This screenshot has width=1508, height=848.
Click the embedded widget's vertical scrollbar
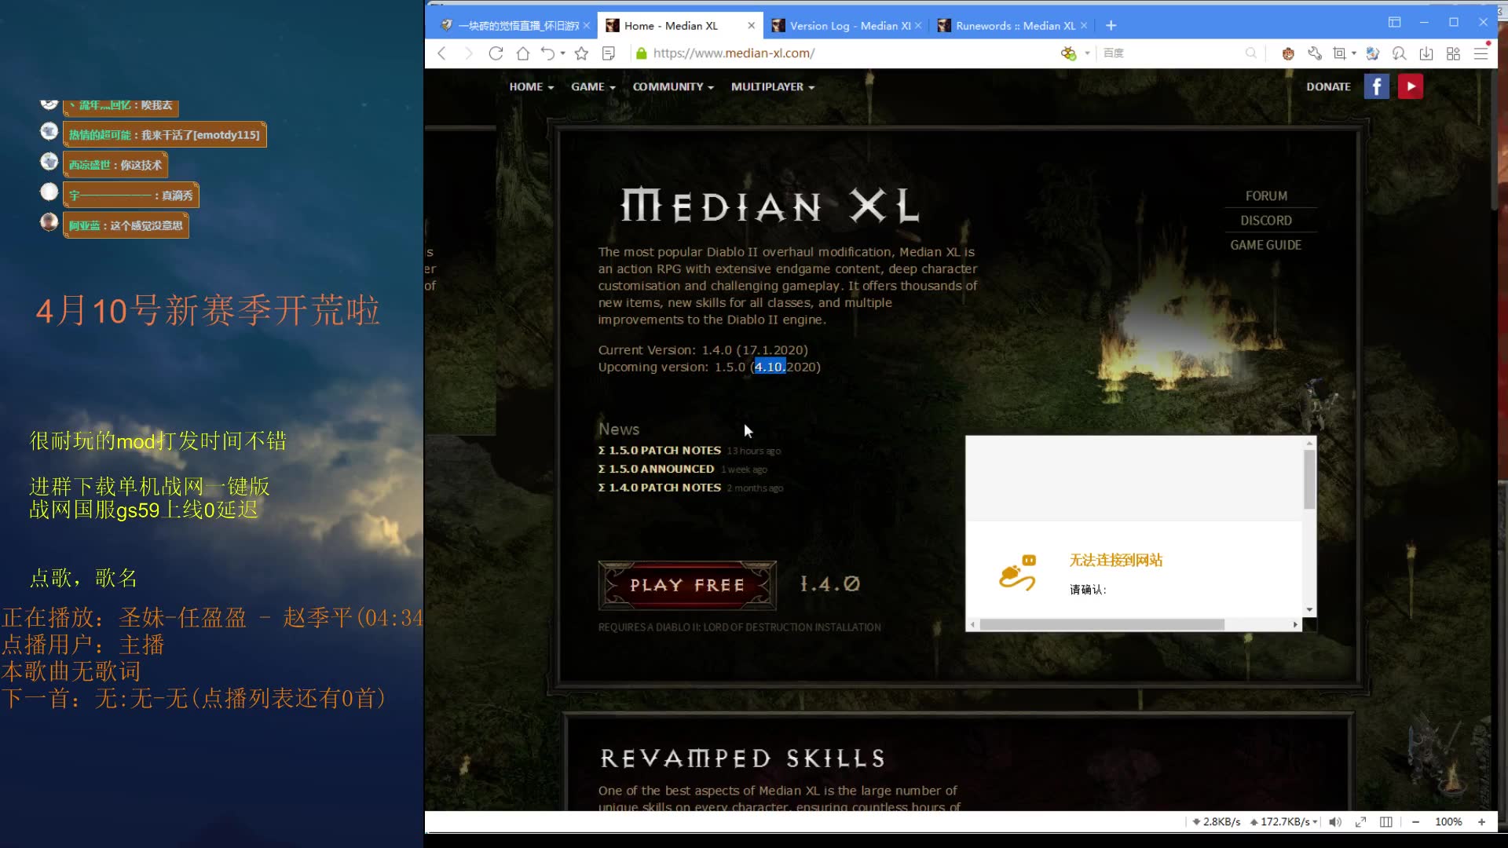point(1309,479)
